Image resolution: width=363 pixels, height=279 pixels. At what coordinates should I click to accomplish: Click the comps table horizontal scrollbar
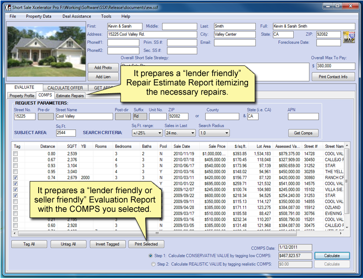pyautogui.click(x=157, y=233)
